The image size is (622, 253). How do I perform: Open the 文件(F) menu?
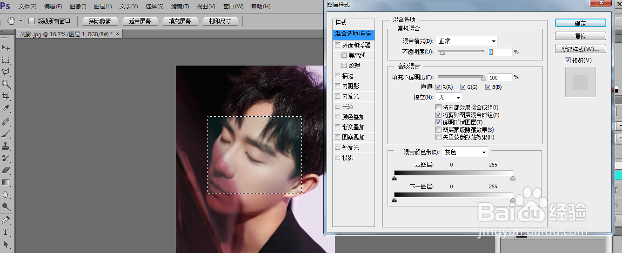tap(27, 7)
